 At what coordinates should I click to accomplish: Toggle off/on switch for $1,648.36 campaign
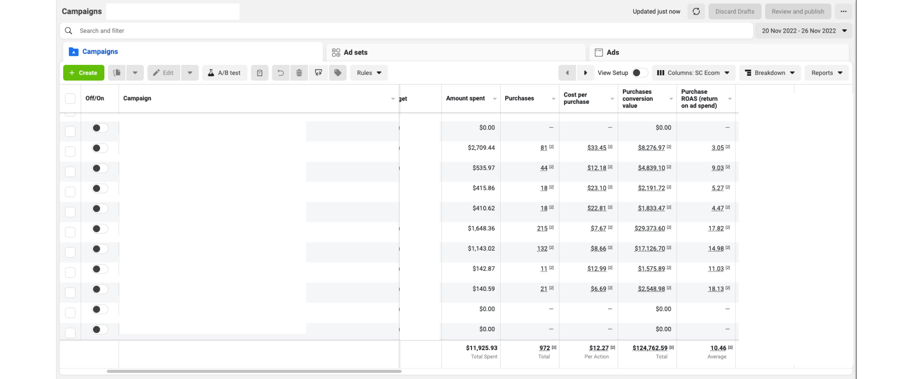click(x=100, y=229)
